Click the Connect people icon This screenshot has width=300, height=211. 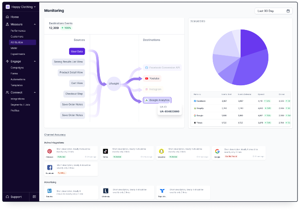point(7,92)
